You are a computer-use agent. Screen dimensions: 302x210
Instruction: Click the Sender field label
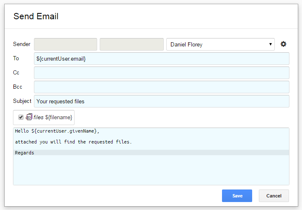[x=22, y=44]
